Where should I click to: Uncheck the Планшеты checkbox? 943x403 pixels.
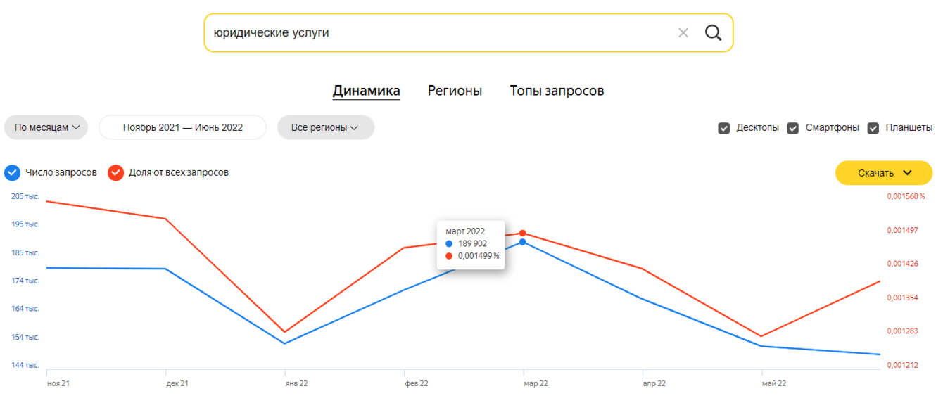[873, 128]
